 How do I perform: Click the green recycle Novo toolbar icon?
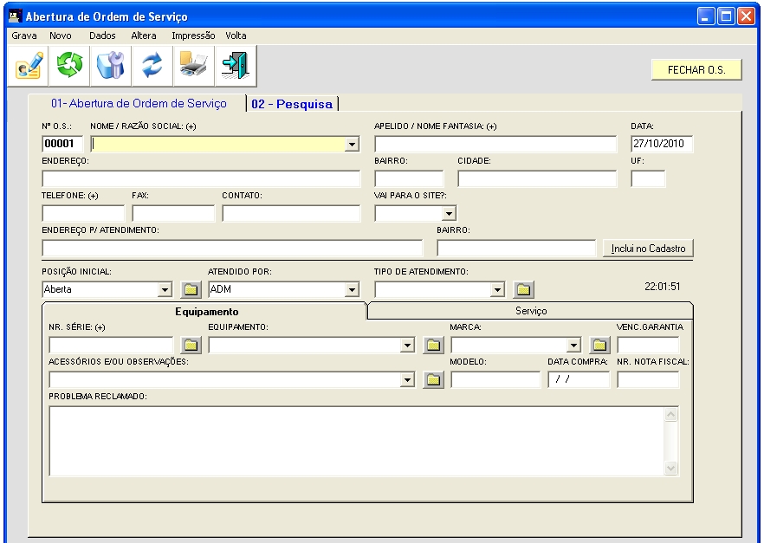pos(69,67)
